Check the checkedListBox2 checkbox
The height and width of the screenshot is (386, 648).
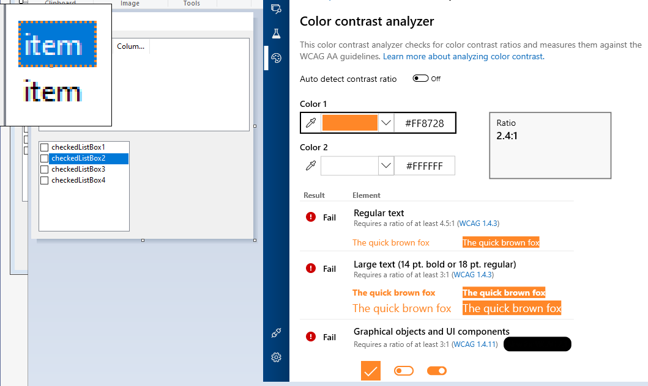click(45, 158)
